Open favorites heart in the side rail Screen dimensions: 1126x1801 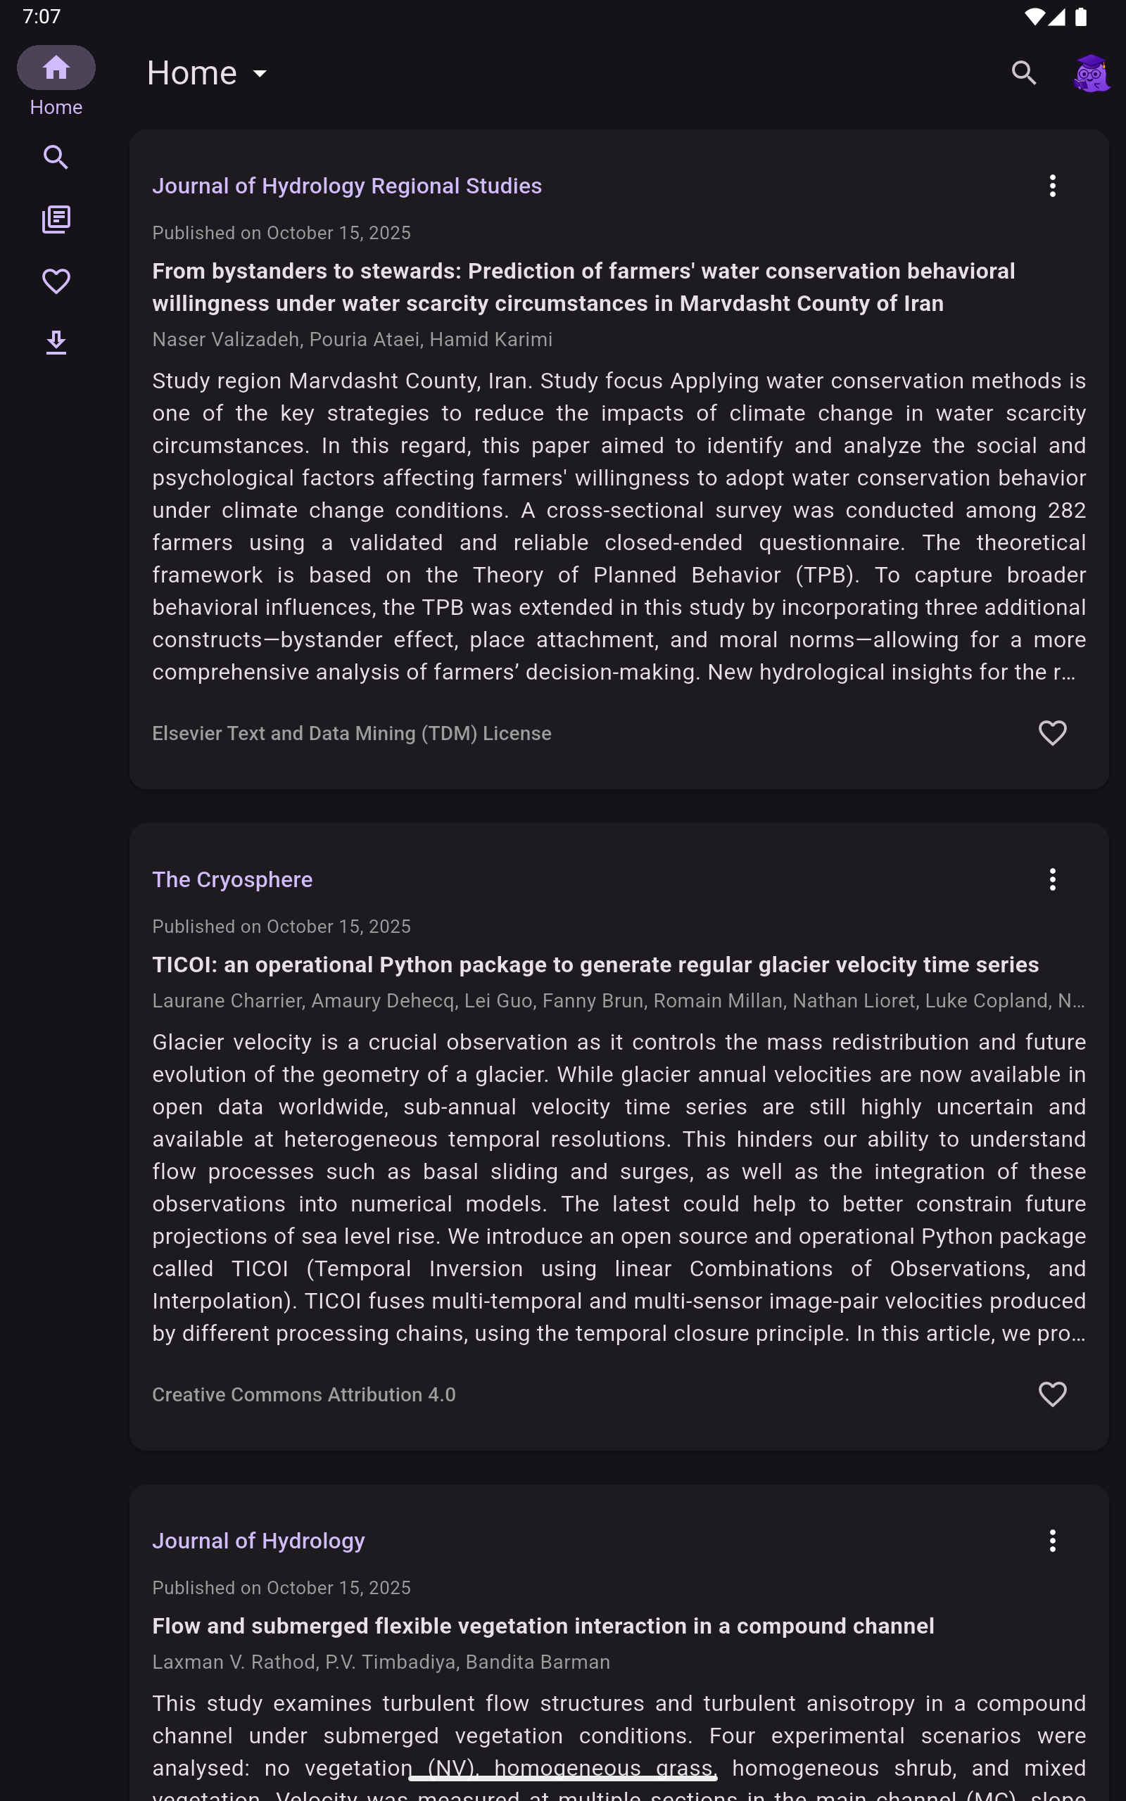(x=56, y=281)
